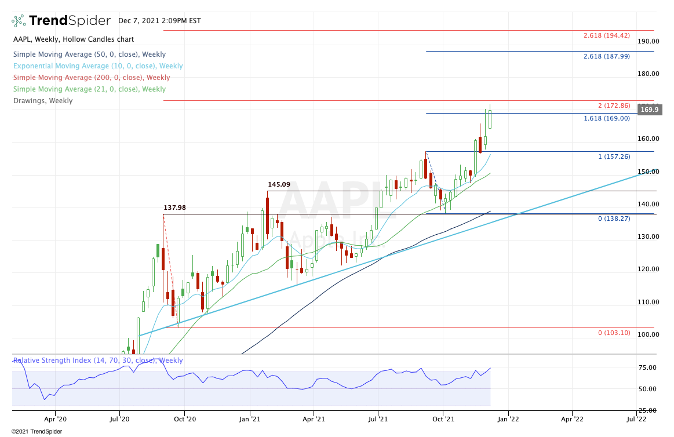Click the Apr '22 date axis label
This screenshot has height=437, width=674.
point(573,419)
